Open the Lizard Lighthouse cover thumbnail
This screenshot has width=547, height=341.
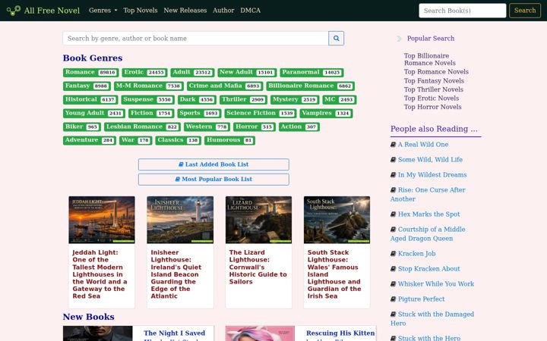258,220
